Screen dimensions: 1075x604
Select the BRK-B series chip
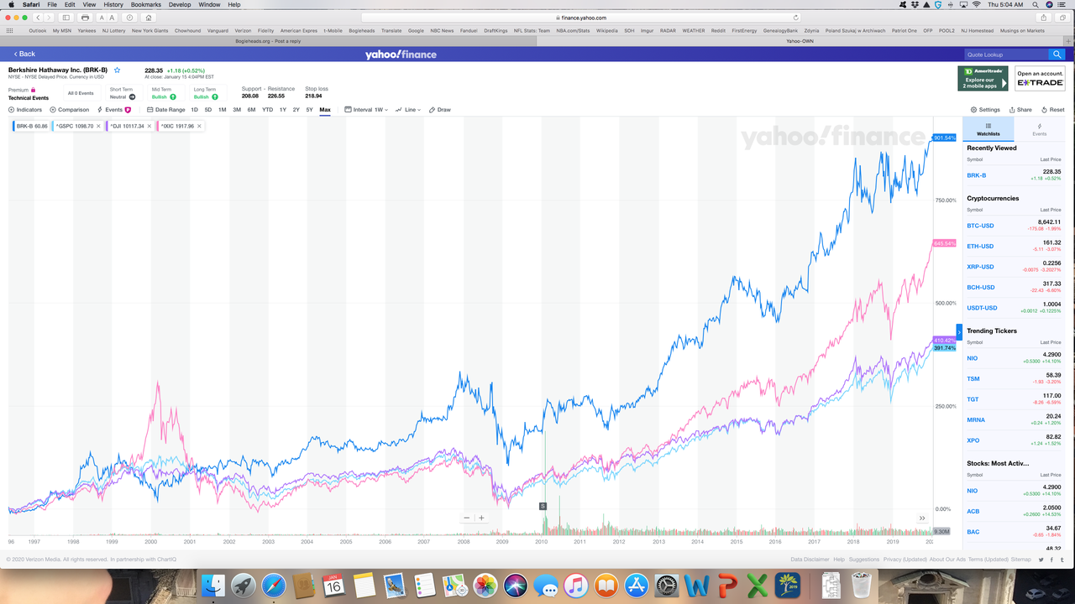(x=31, y=126)
